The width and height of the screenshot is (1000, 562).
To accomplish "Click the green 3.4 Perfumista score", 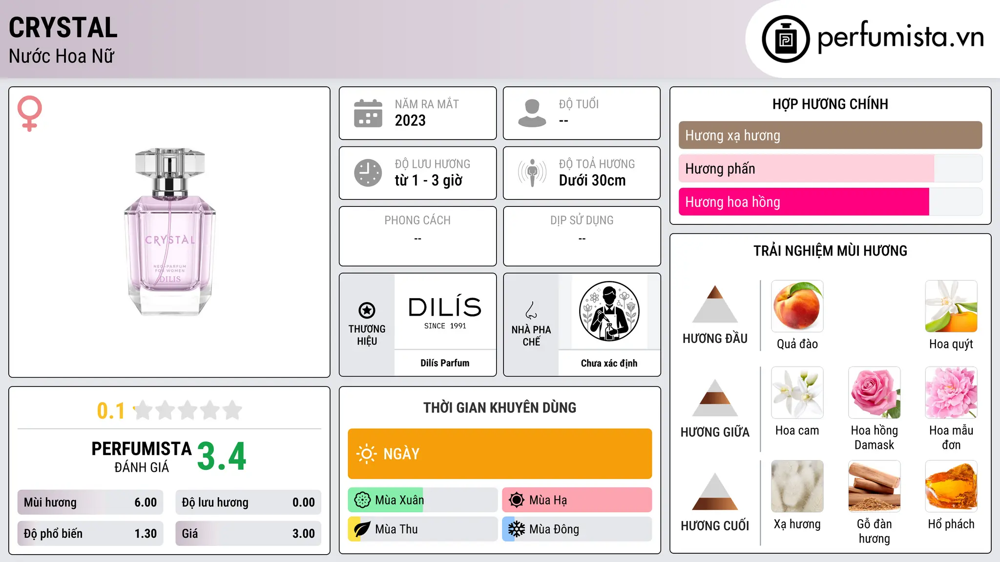I will (x=222, y=457).
